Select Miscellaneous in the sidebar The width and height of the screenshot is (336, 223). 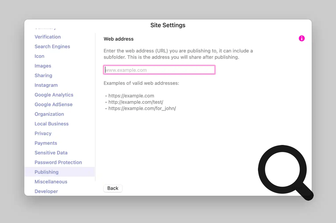click(51, 182)
